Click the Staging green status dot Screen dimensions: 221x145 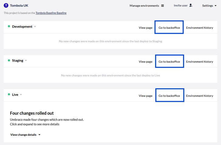(x=9, y=61)
